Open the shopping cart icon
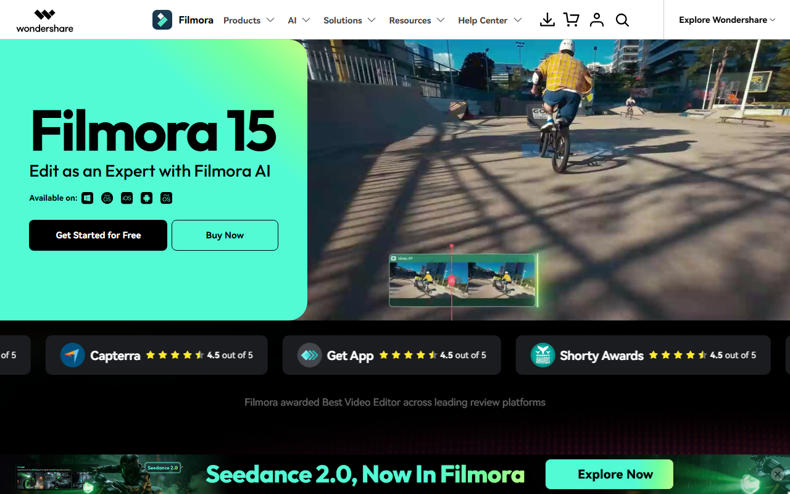790x494 pixels. [572, 20]
